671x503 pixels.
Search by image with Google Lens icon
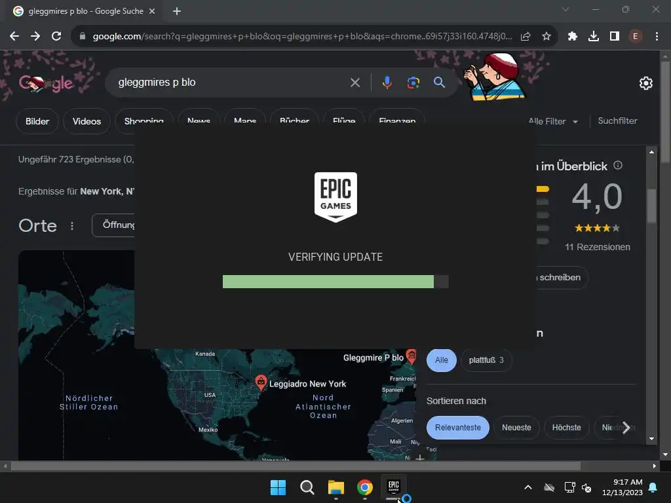[413, 83]
